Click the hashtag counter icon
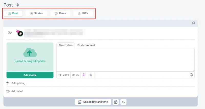This screenshot has width=205, height=109. 74,75
